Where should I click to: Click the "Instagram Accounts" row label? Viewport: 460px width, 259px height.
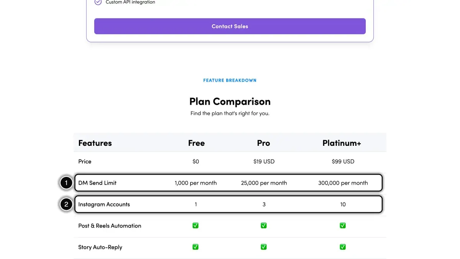pos(104,205)
